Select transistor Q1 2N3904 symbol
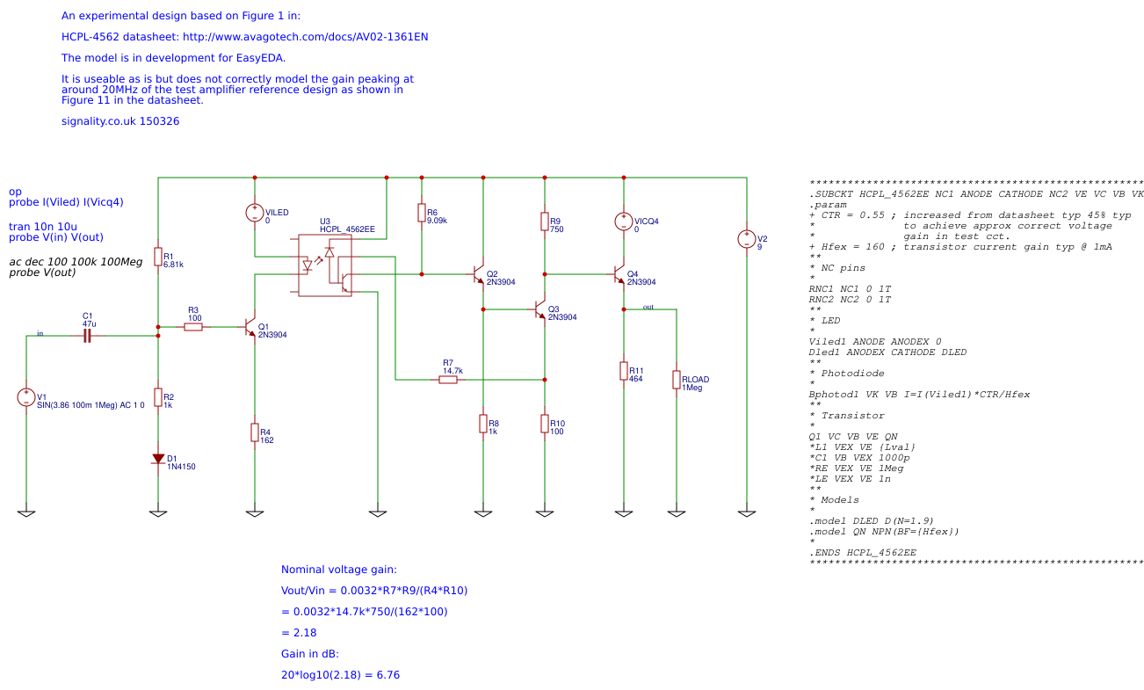Screen dimensions: 1144x690 (248, 328)
